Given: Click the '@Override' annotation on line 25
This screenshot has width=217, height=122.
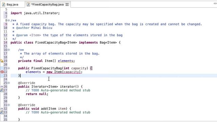Looking at the screenshot, I should click(26, 83).
